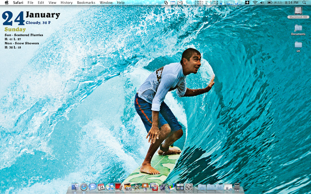Click the window-shaped menu bar icon
The height and width of the screenshot is (194, 311).
[x=173, y=3]
